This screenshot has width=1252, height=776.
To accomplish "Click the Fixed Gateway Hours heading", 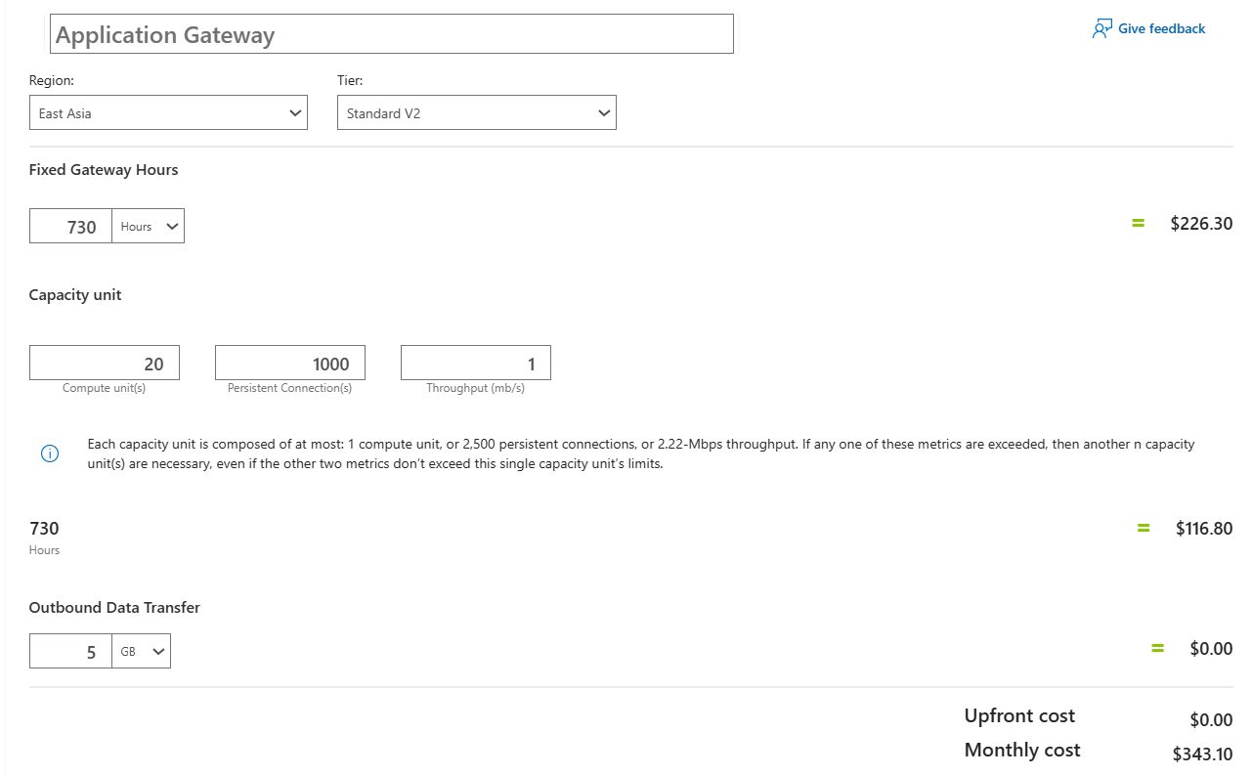I will tap(104, 170).
